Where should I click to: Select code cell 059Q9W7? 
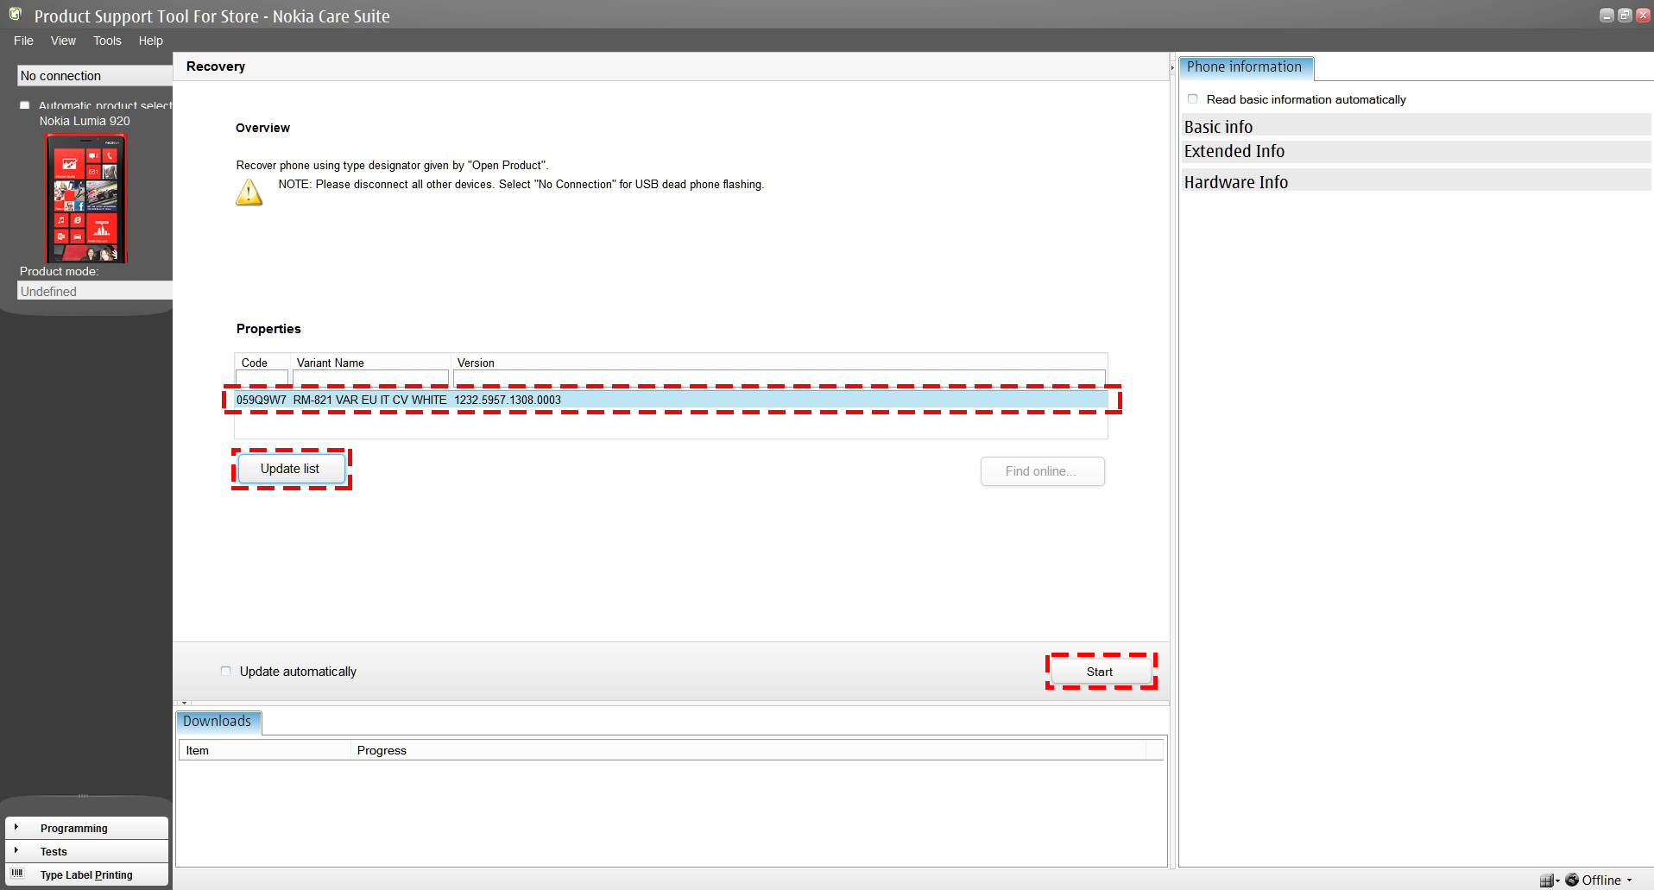click(x=262, y=400)
